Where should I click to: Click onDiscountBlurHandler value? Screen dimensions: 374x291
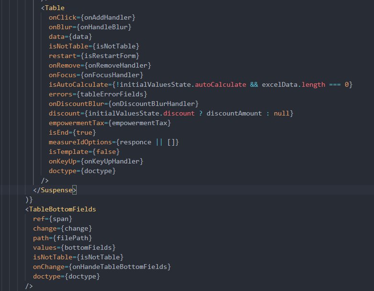pos(153,104)
